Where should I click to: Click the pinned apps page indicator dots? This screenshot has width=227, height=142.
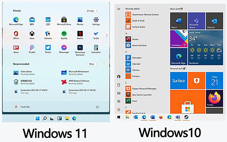pos(107,36)
